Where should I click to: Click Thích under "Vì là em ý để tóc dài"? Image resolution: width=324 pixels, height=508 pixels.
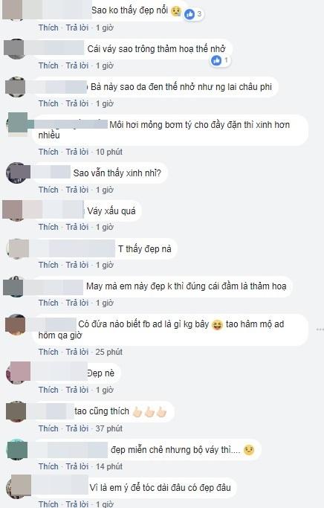48,504
